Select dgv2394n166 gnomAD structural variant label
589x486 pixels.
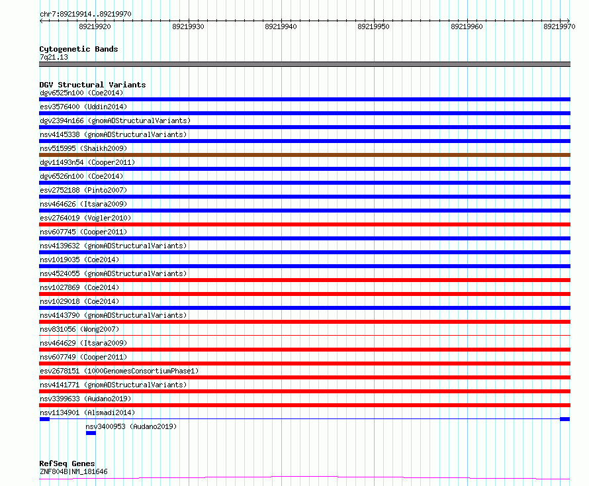pyautogui.click(x=115, y=121)
